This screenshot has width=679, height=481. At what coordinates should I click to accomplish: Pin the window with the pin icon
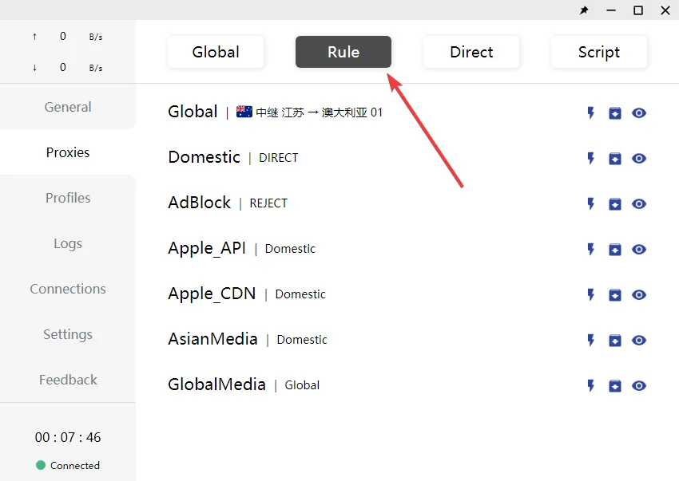(x=584, y=10)
